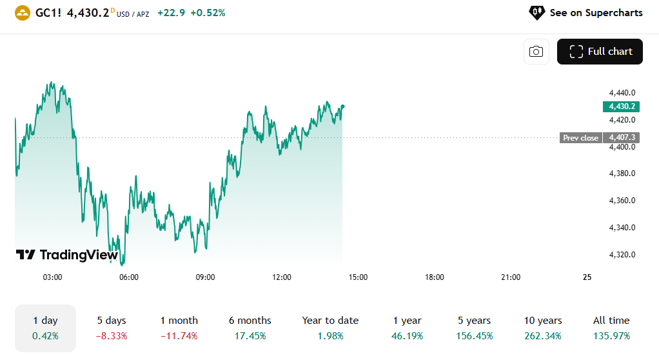Follow the See on Supercharts link

pyautogui.click(x=596, y=12)
